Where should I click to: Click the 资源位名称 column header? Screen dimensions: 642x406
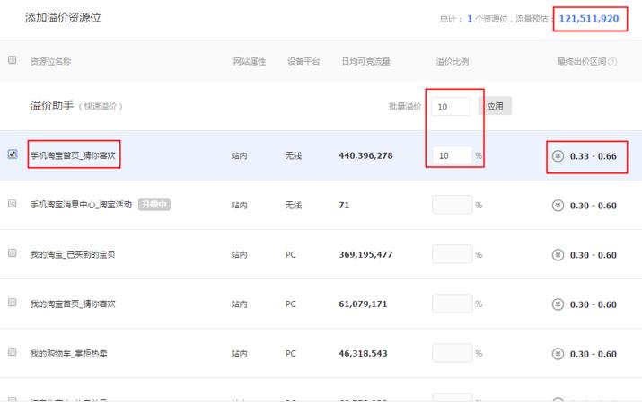tap(51, 61)
